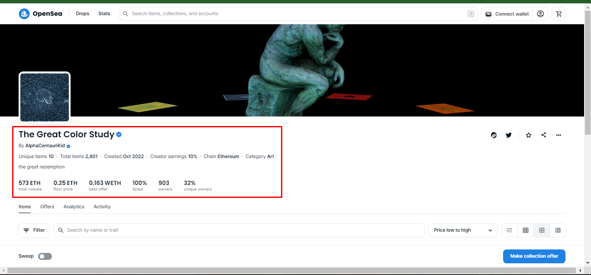Switch to large grid view layout
Screen dimensions: 591x275
coord(542,230)
